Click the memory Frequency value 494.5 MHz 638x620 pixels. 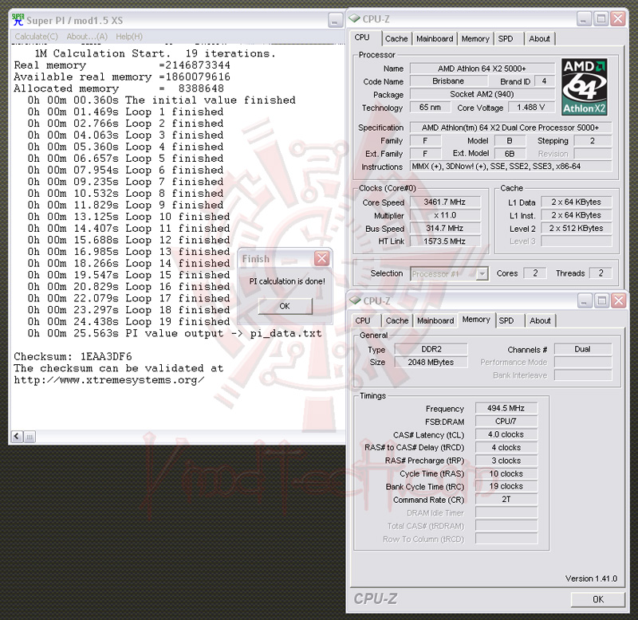(x=506, y=408)
